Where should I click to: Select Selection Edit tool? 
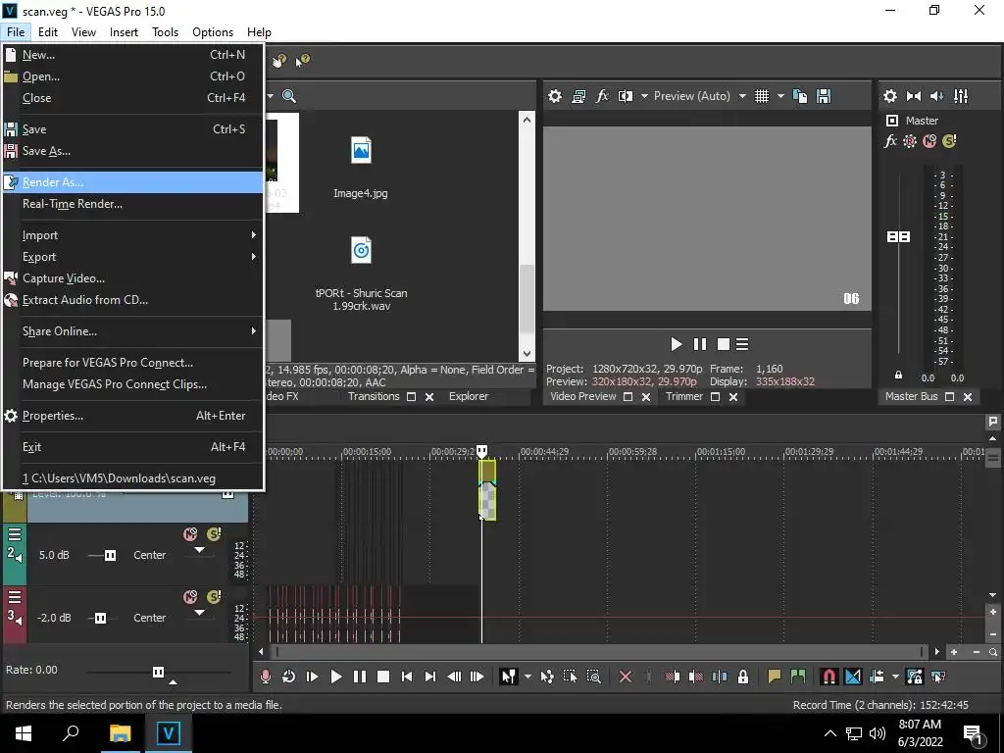(x=570, y=677)
